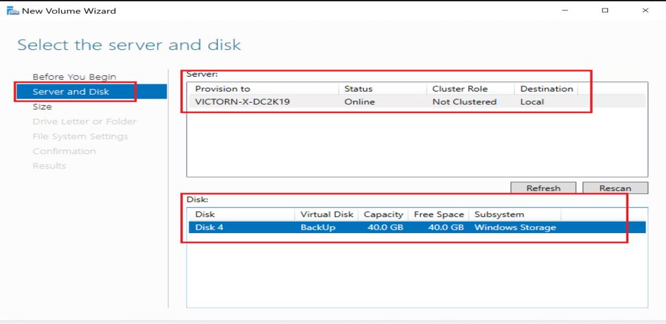666x324 pixels.
Task: Sort disks by Capacity column
Action: [384, 214]
